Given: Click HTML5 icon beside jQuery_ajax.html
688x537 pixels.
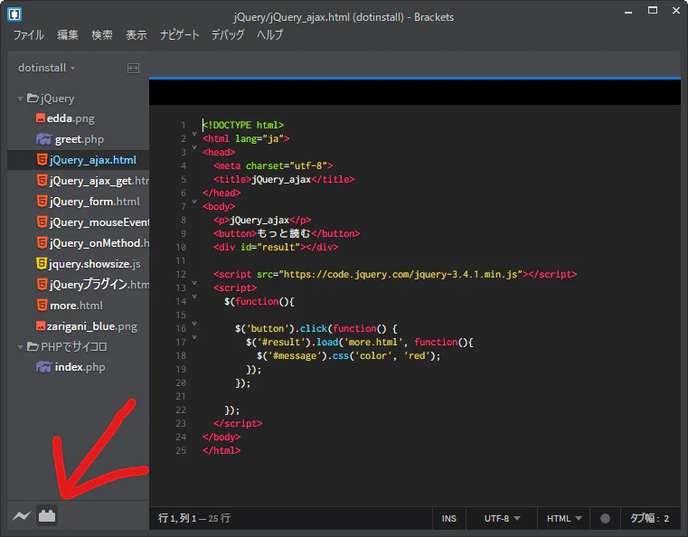Looking at the screenshot, I should point(42,160).
